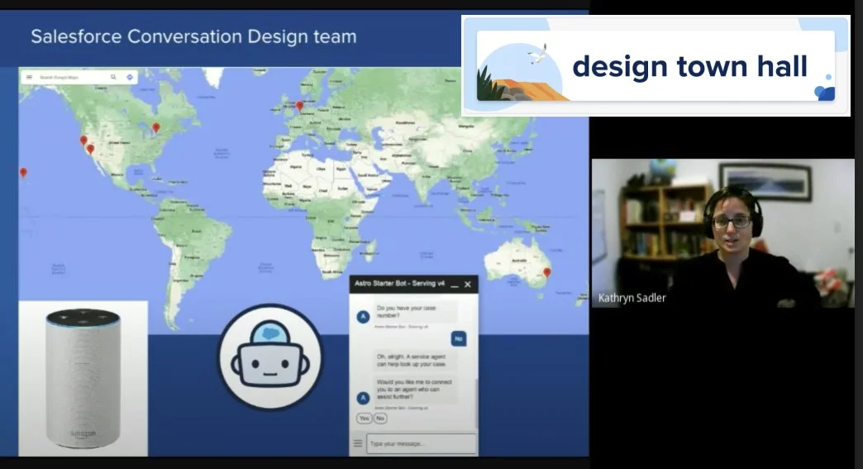Screen dimensions: 863x469
Task: Click the message about a service agent helping
Action: 415,361
